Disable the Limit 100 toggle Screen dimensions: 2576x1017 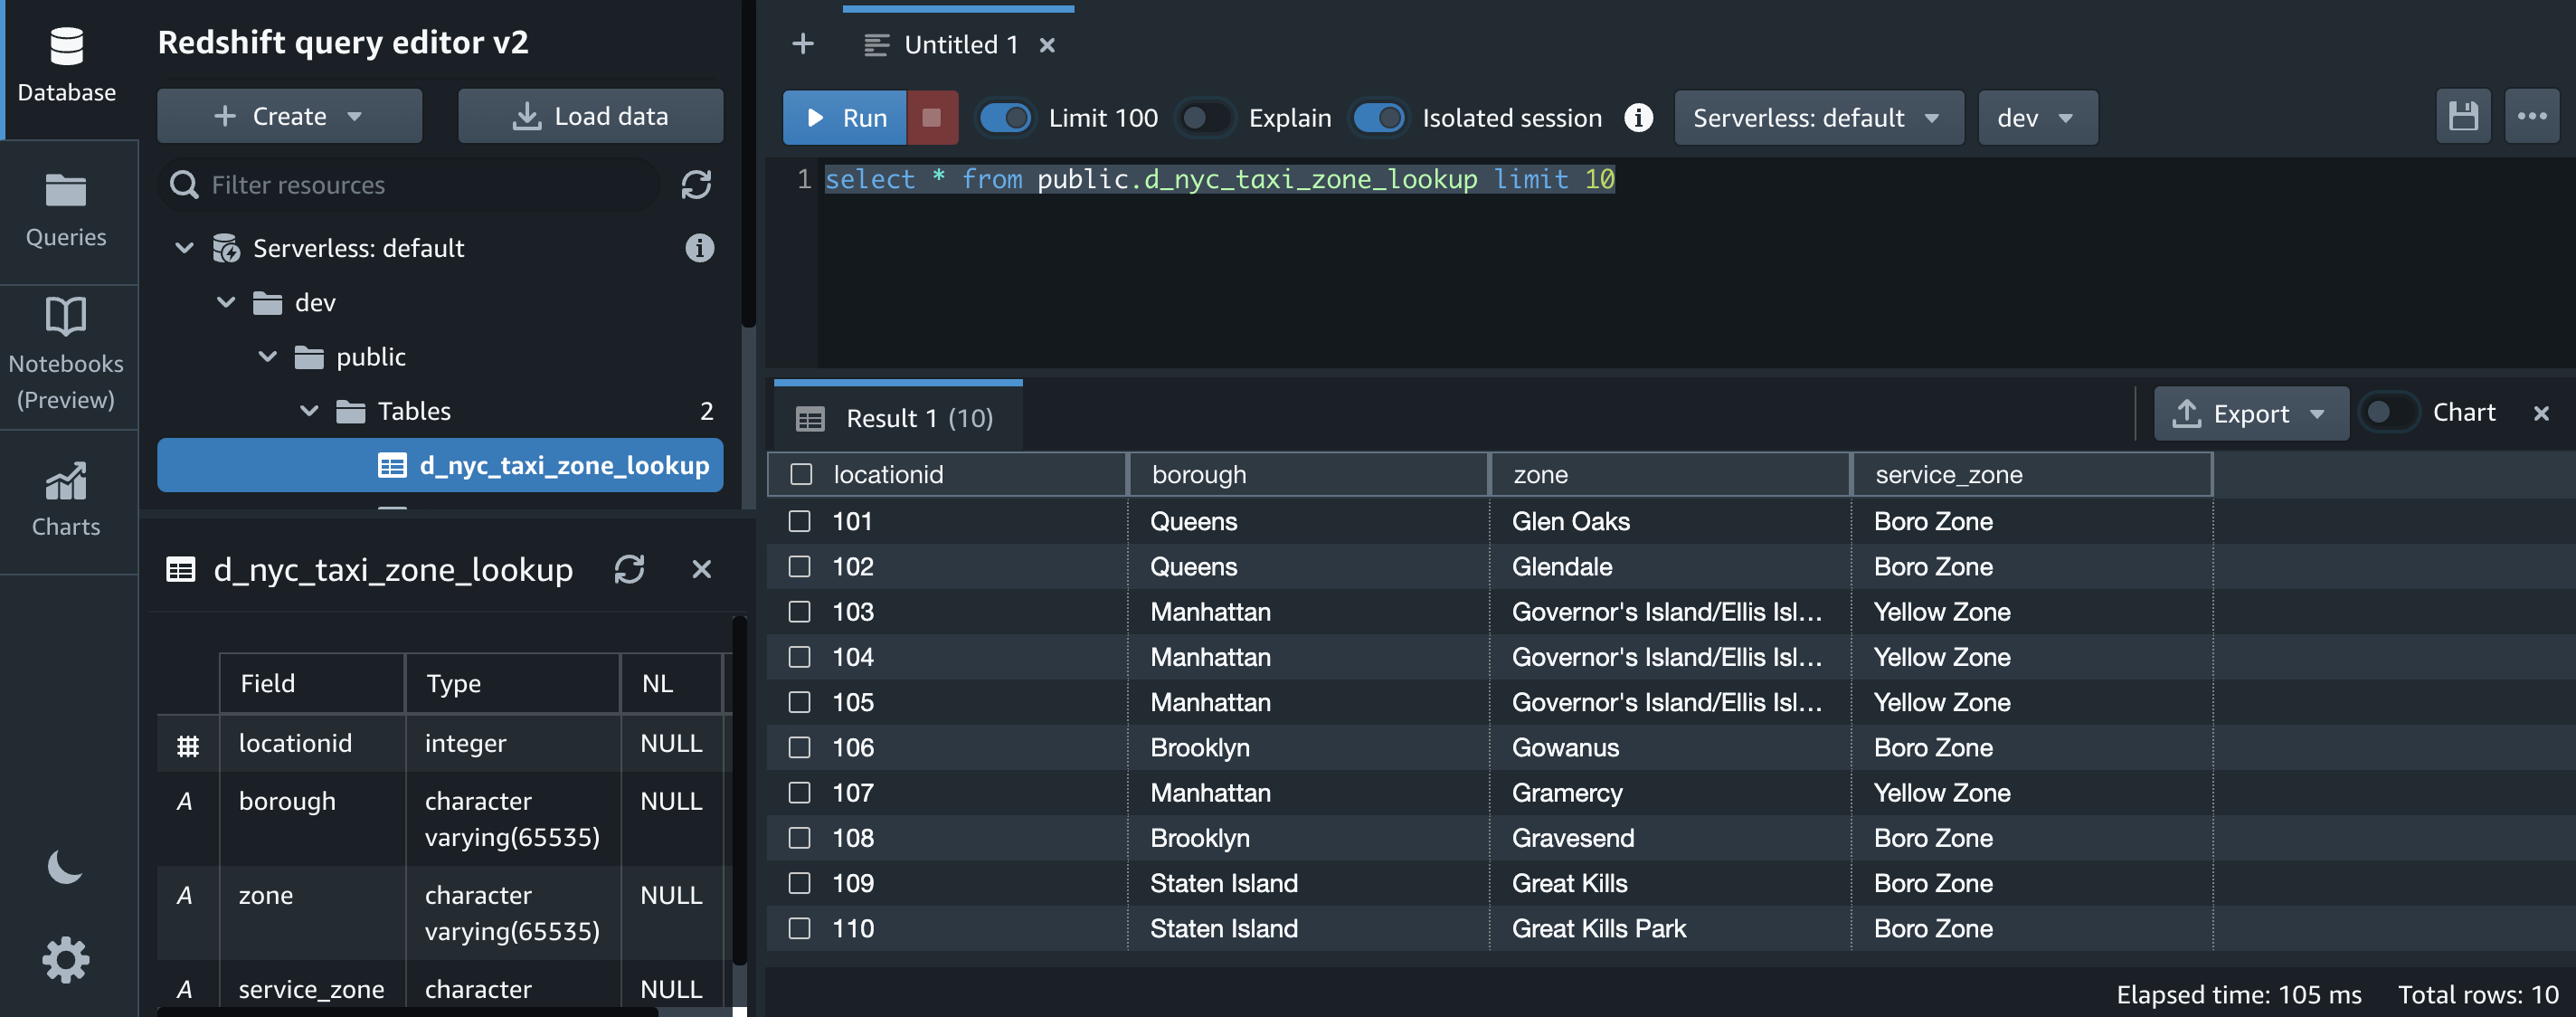tap(1005, 117)
